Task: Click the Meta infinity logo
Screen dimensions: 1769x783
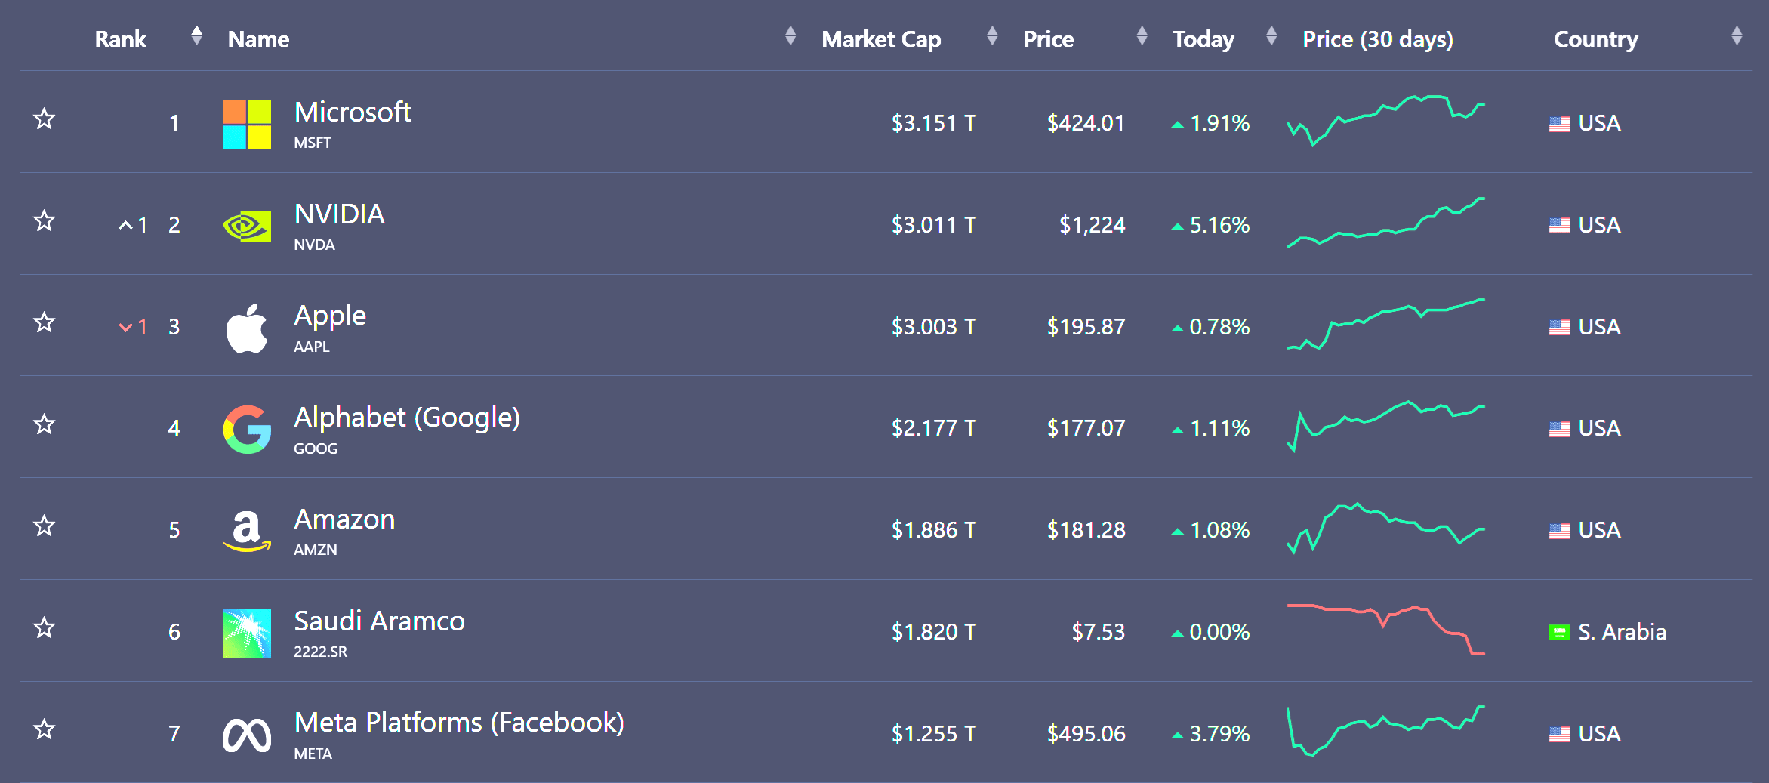Action: [247, 735]
